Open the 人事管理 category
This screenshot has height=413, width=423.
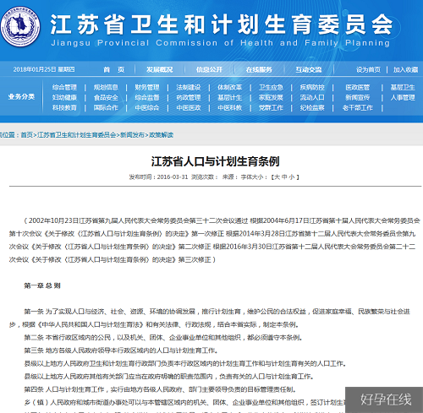403,98
